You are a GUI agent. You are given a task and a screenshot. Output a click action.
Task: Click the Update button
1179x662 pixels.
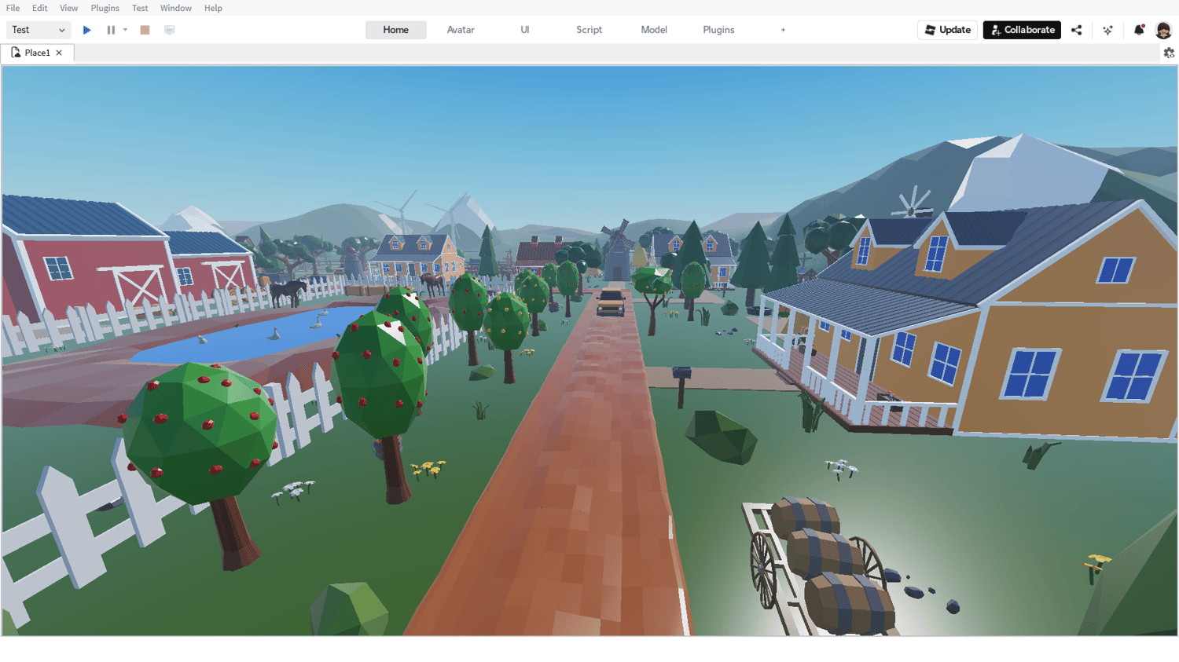pyautogui.click(x=948, y=30)
